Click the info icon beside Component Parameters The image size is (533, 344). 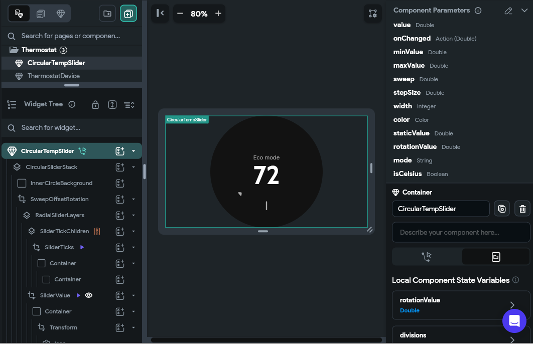(478, 11)
